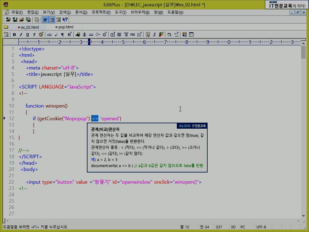309x232 pixels.
Task: Click the browser preview icon
Action: tap(6, 35)
